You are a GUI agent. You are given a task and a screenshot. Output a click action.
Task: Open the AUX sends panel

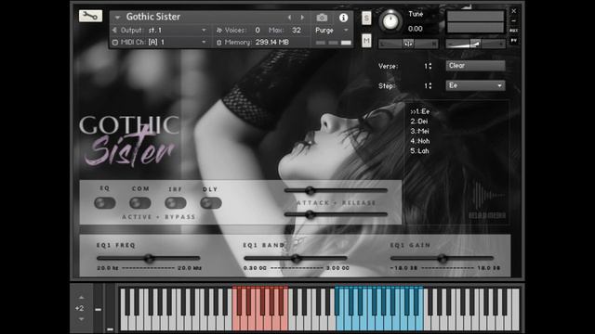coord(513,31)
